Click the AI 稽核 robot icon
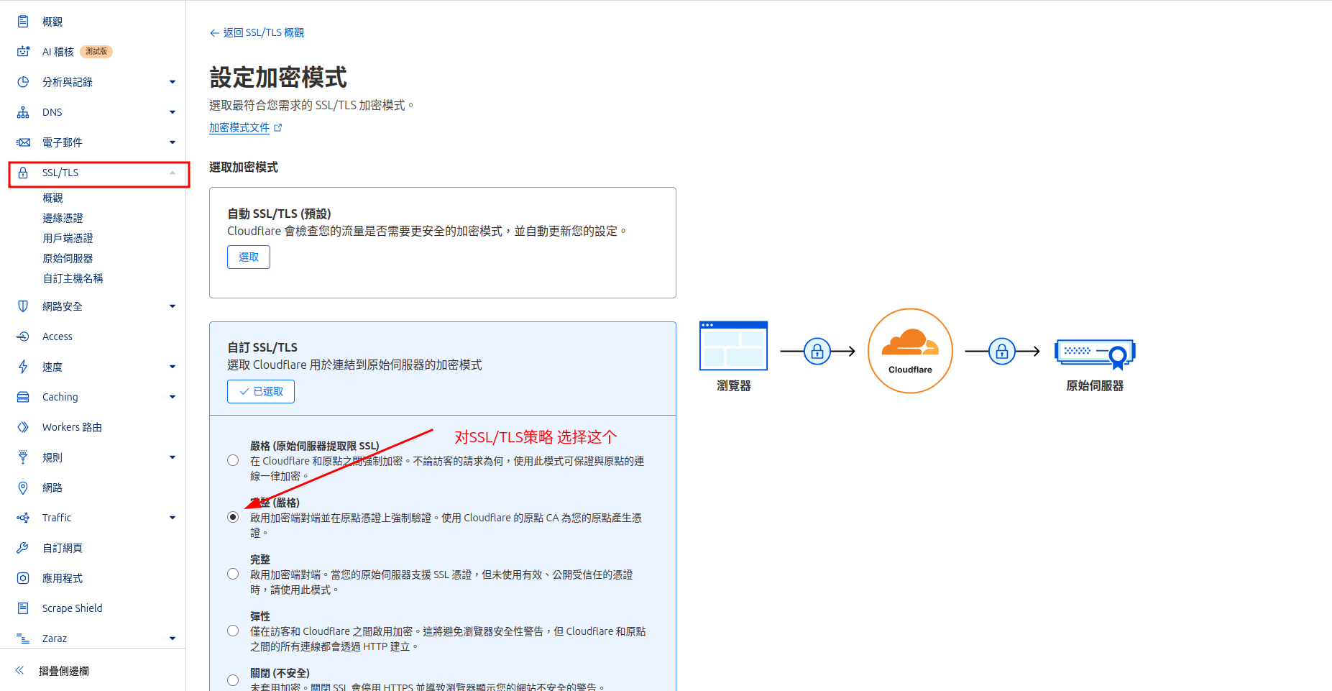Image resolution: width=1332 pixels, height=691 pixels. point(23,52)
